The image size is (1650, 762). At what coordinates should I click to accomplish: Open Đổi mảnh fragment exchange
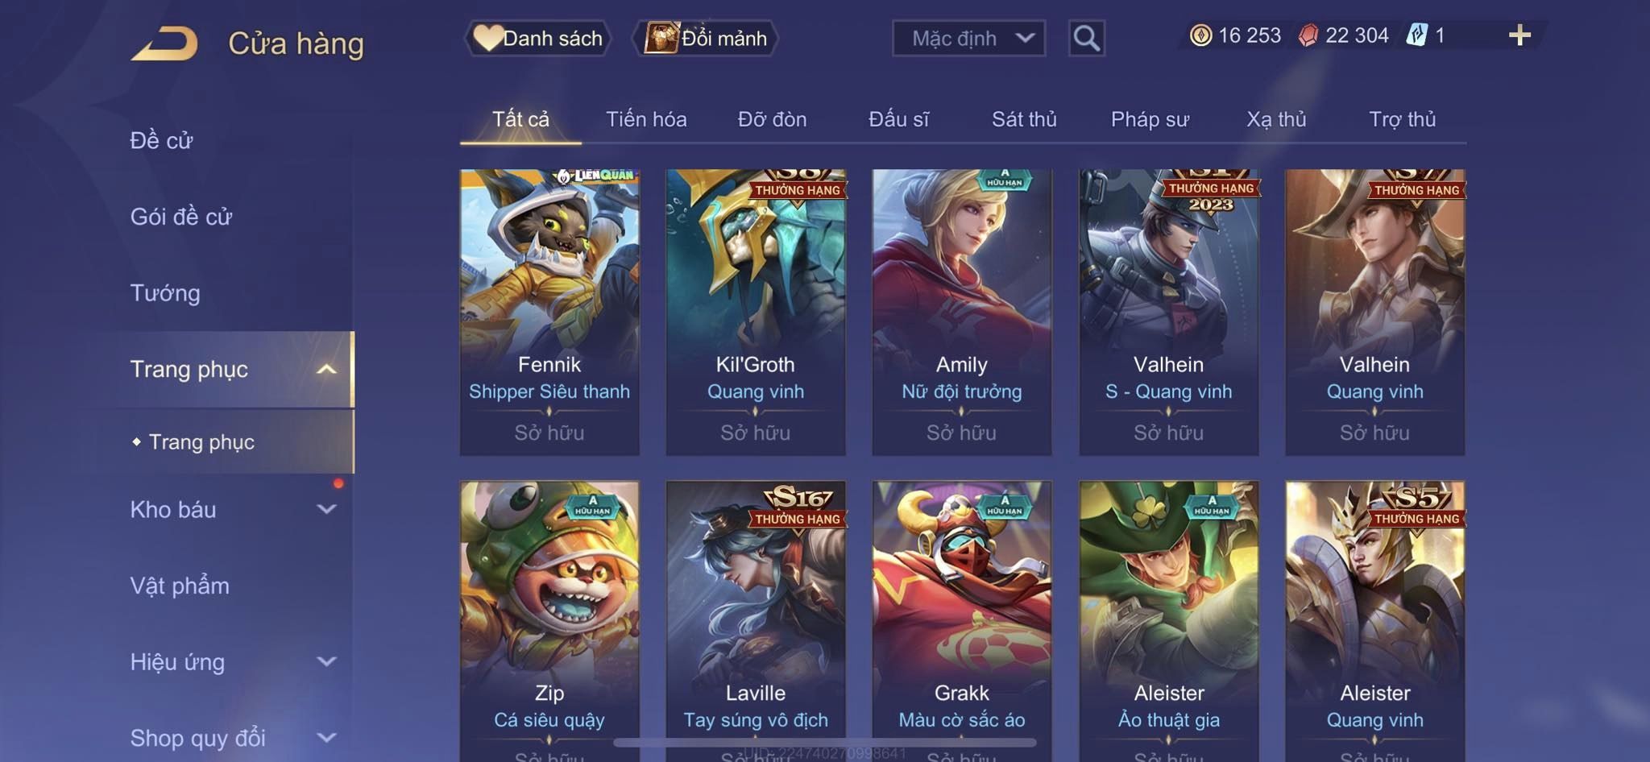point(707,38)
